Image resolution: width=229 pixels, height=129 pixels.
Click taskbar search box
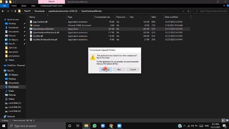(x=36, y=126)
